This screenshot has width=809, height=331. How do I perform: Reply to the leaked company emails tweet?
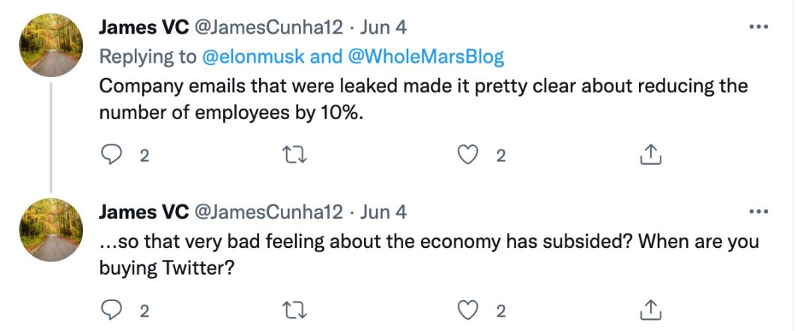pos(111,155)
